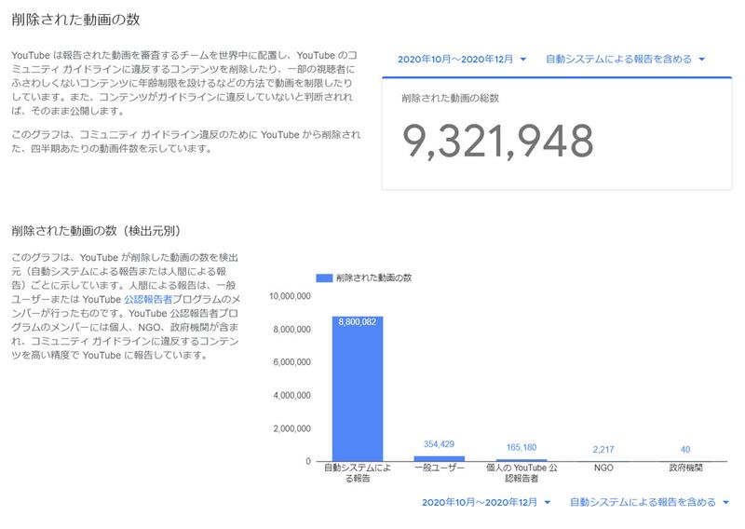Click the y-axis label 10,000,000

290,296
